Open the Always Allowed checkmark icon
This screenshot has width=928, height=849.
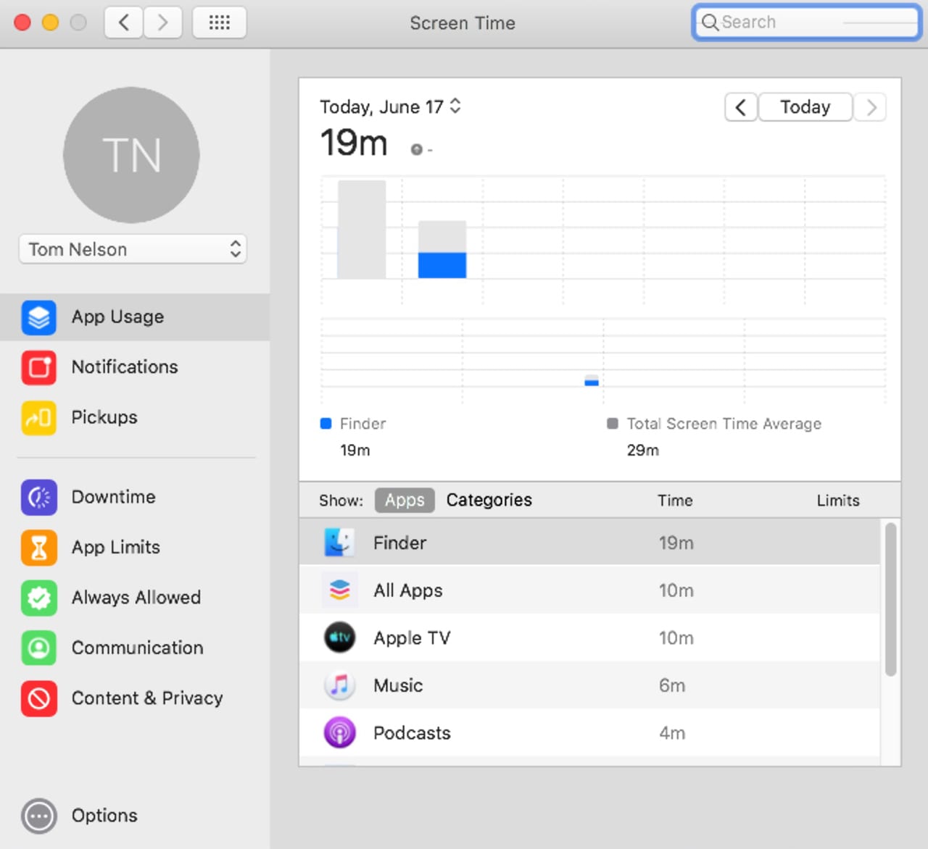[x=38, y=598]
